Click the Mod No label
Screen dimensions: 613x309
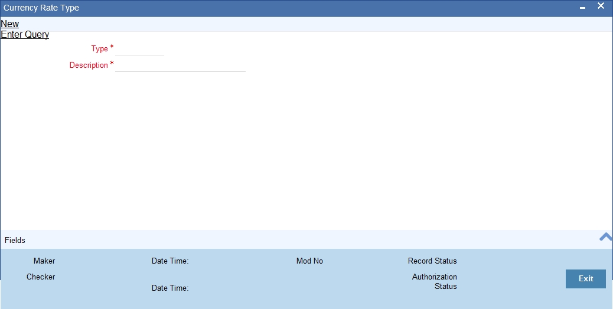point(309,261)
